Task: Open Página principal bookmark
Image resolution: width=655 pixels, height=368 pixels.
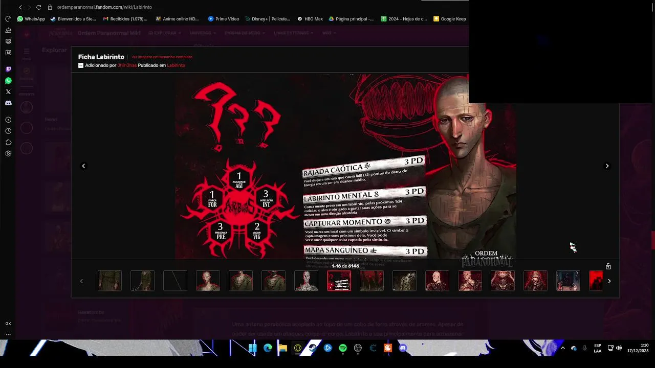Action: [x=351, y=19]
